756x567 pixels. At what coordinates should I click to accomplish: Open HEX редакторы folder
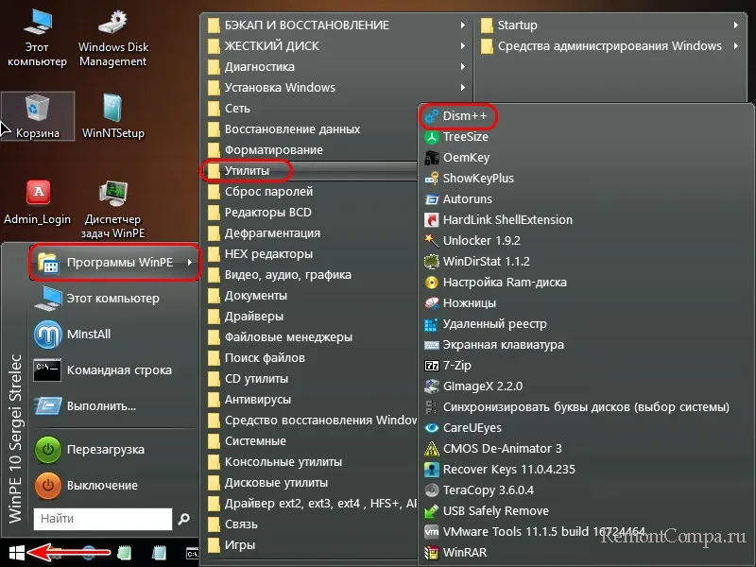[x=310, y=253]
